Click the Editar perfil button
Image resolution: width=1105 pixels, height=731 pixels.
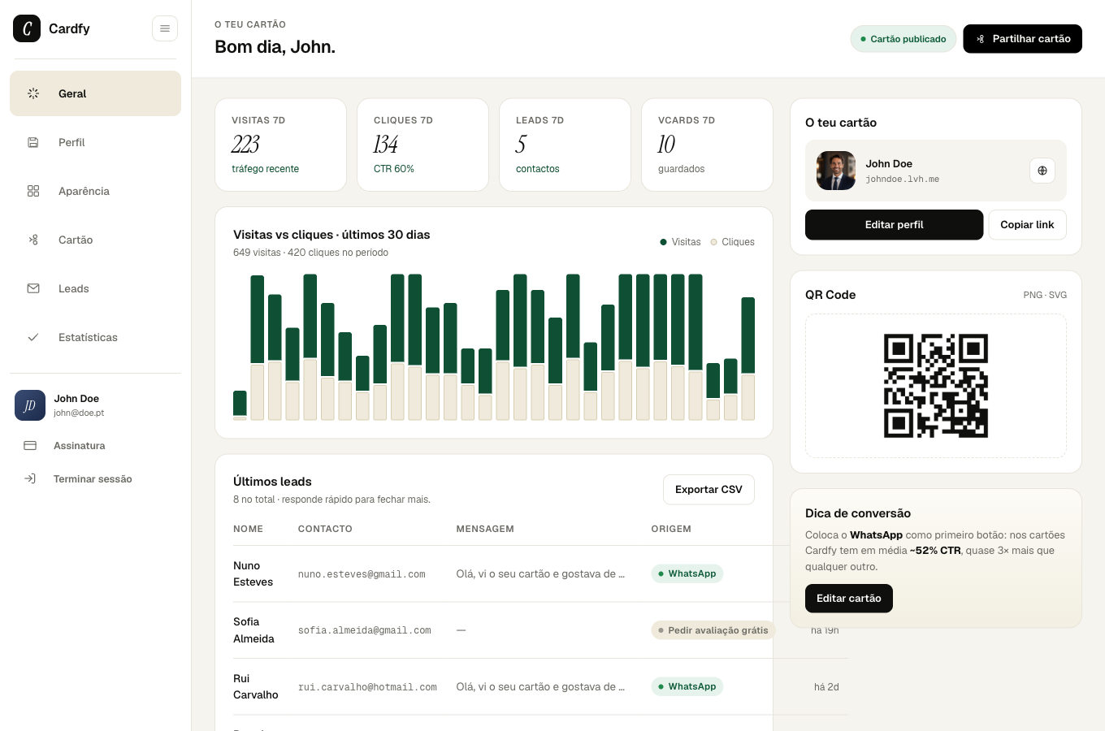coord(894,225)
